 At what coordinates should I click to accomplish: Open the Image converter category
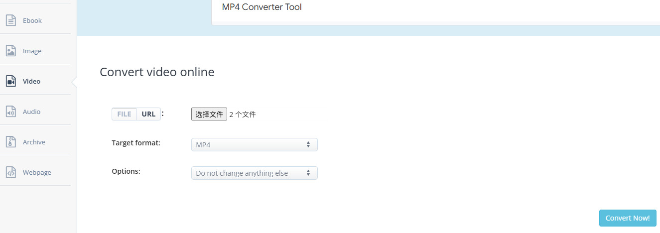32,51
